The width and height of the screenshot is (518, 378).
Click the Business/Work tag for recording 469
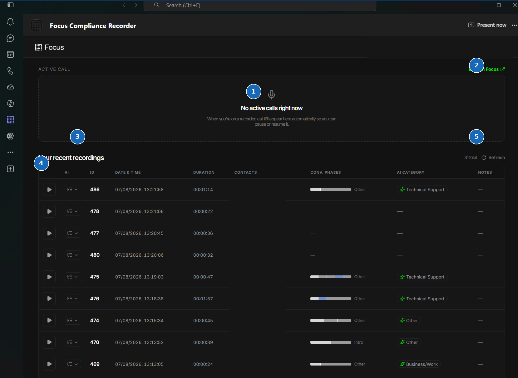419,364
